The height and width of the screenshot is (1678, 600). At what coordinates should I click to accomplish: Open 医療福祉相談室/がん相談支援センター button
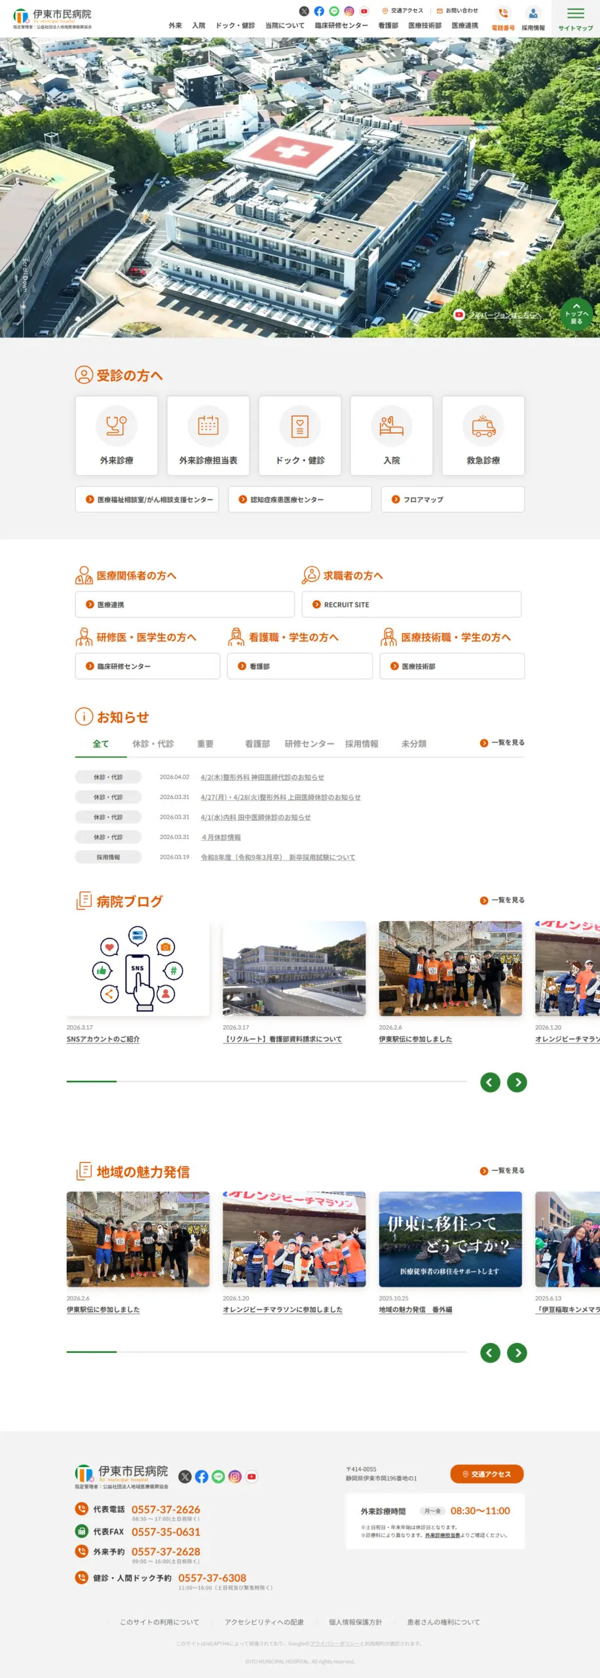pyautogui.click(x=147, y=499)
